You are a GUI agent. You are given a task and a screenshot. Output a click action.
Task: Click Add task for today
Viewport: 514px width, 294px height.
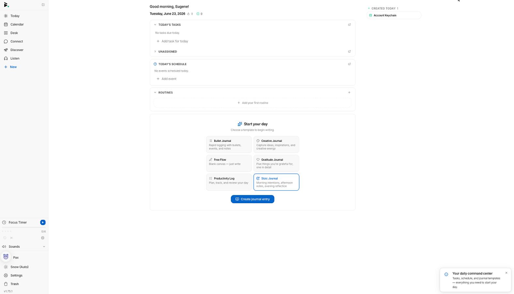pos(172,41)
